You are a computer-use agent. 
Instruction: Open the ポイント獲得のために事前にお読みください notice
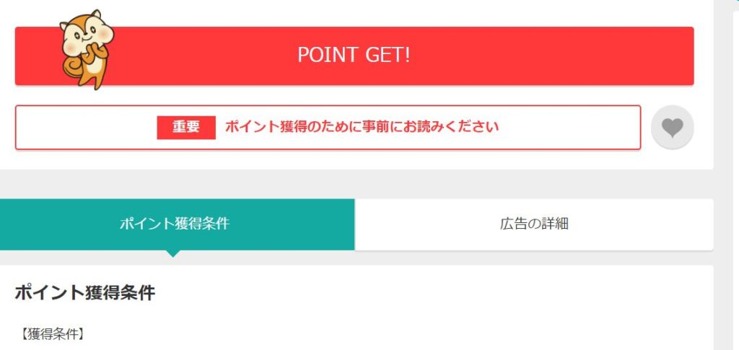[362, 127]
